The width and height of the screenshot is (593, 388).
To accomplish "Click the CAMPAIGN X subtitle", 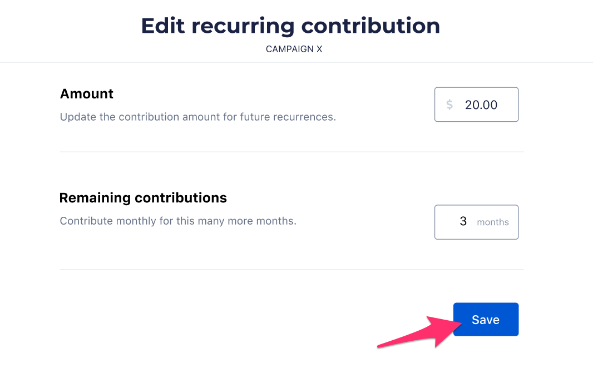I will [294, 49].
